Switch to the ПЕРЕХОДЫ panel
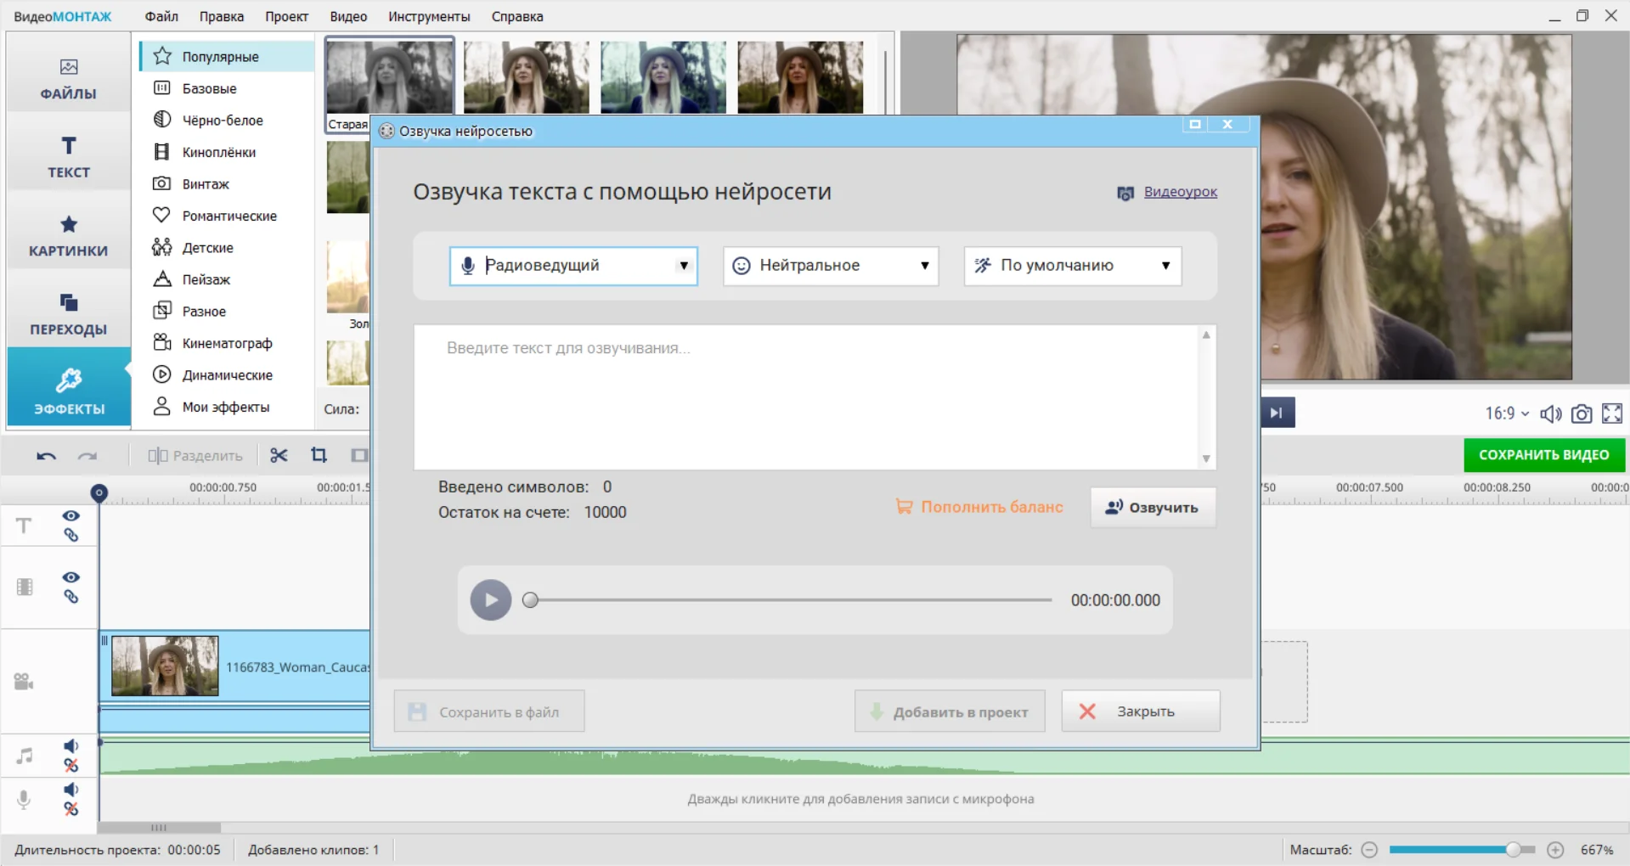1630x866 pixels. pos(68,312)
